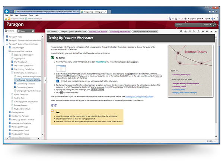This screenshot has height=161, width=223.
Task: Open the Favorites menu
Action: (23, 15)
